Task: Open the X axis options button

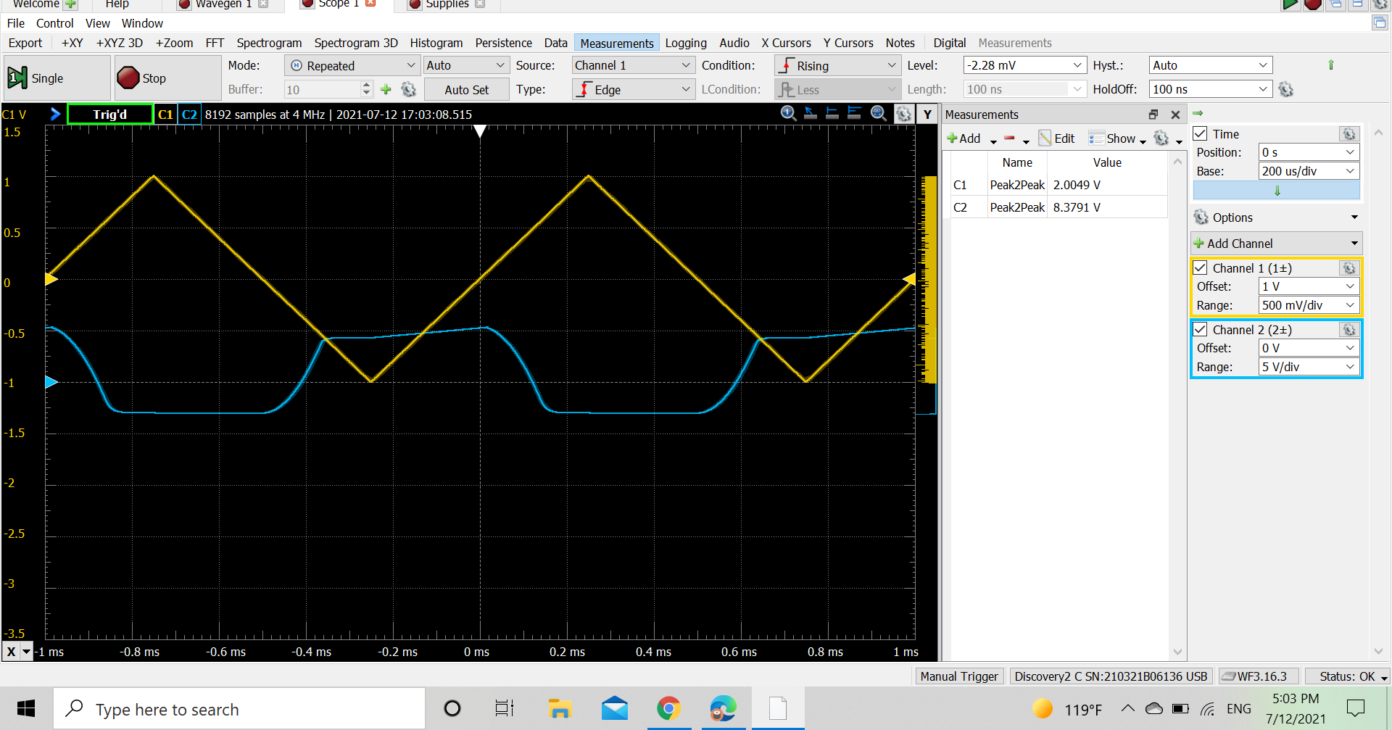Action: (18, 651)
